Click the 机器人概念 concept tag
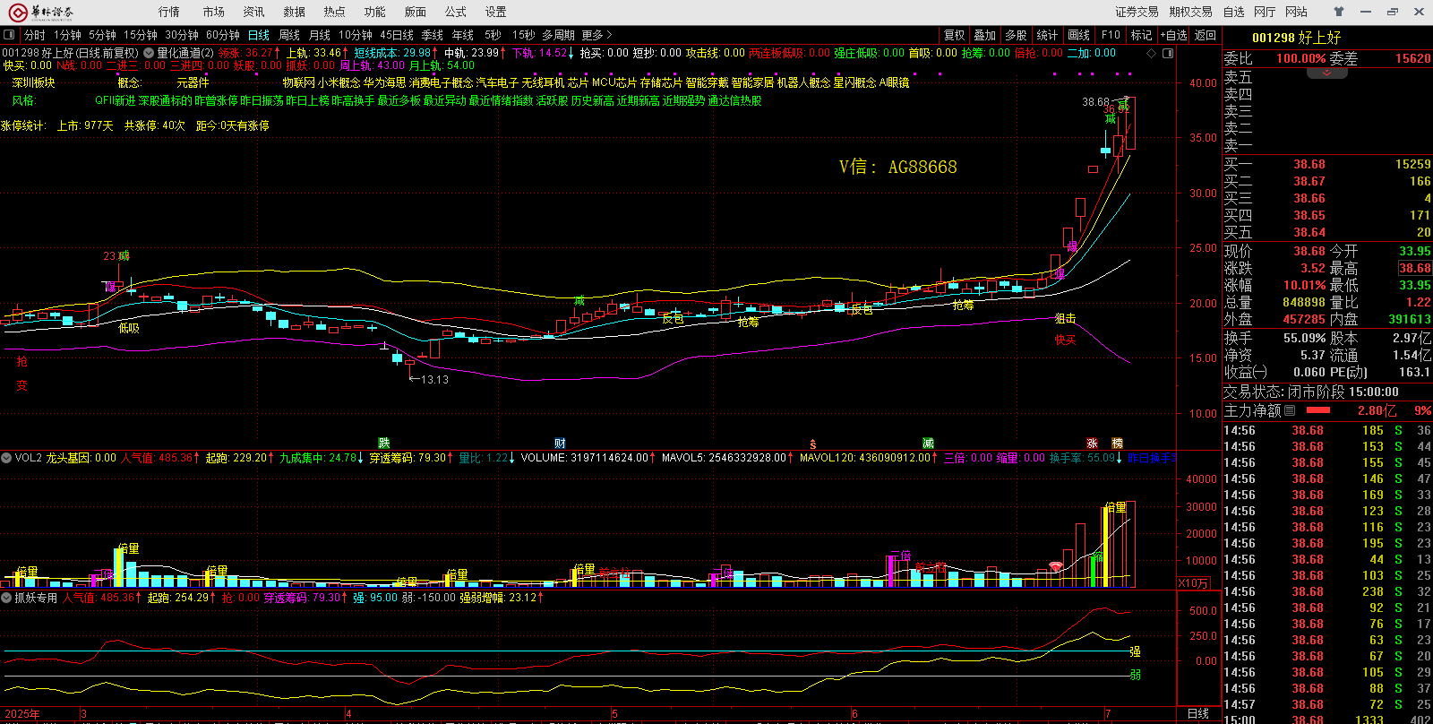The height and width of the screenshot is (724, 1433). [803, 82]
